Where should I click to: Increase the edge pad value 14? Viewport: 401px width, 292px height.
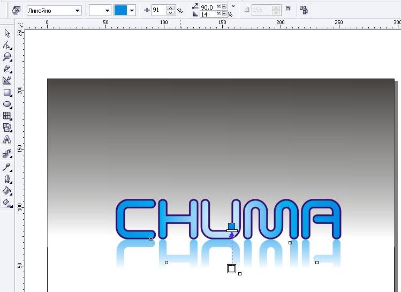224,13
